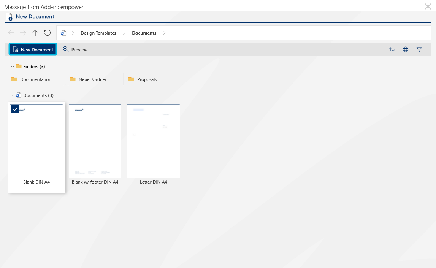Go back with the left arrow
This screenshot has width=436, height=268.
[11, 33]
